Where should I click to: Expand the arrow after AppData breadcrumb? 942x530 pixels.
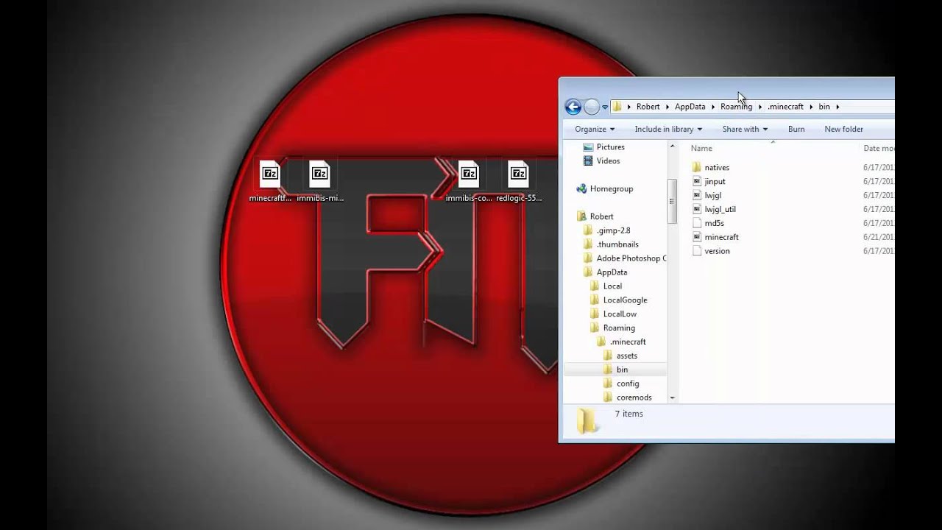713,107
